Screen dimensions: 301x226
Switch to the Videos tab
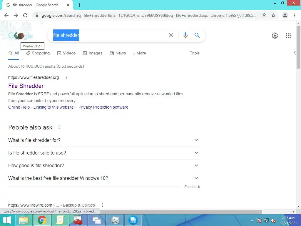(x=66, y=53)
